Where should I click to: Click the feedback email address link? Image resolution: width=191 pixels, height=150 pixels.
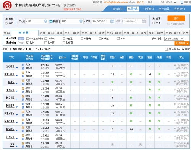[x=116, y=2]
